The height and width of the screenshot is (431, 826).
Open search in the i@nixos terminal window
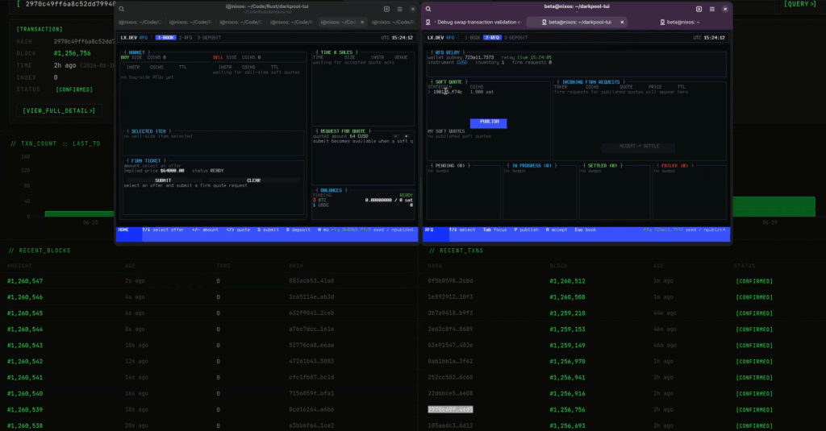click(121, 9)
